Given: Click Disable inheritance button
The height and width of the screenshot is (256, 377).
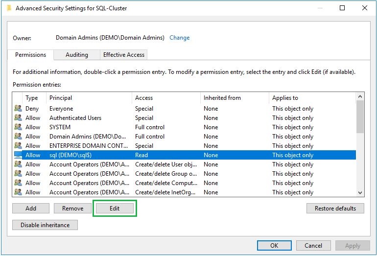Looking at the screenshot, I should click(x=45, y=225).
